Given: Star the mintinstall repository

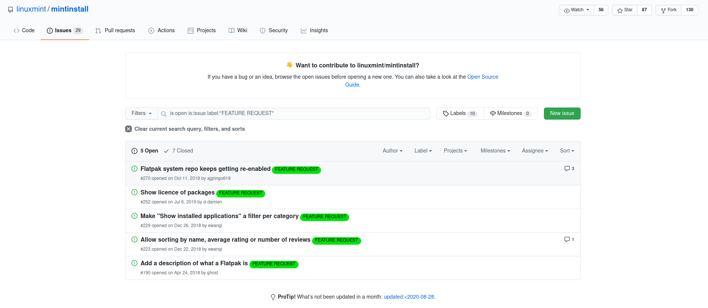Looking at the screenshot, I should coord(625,10).
